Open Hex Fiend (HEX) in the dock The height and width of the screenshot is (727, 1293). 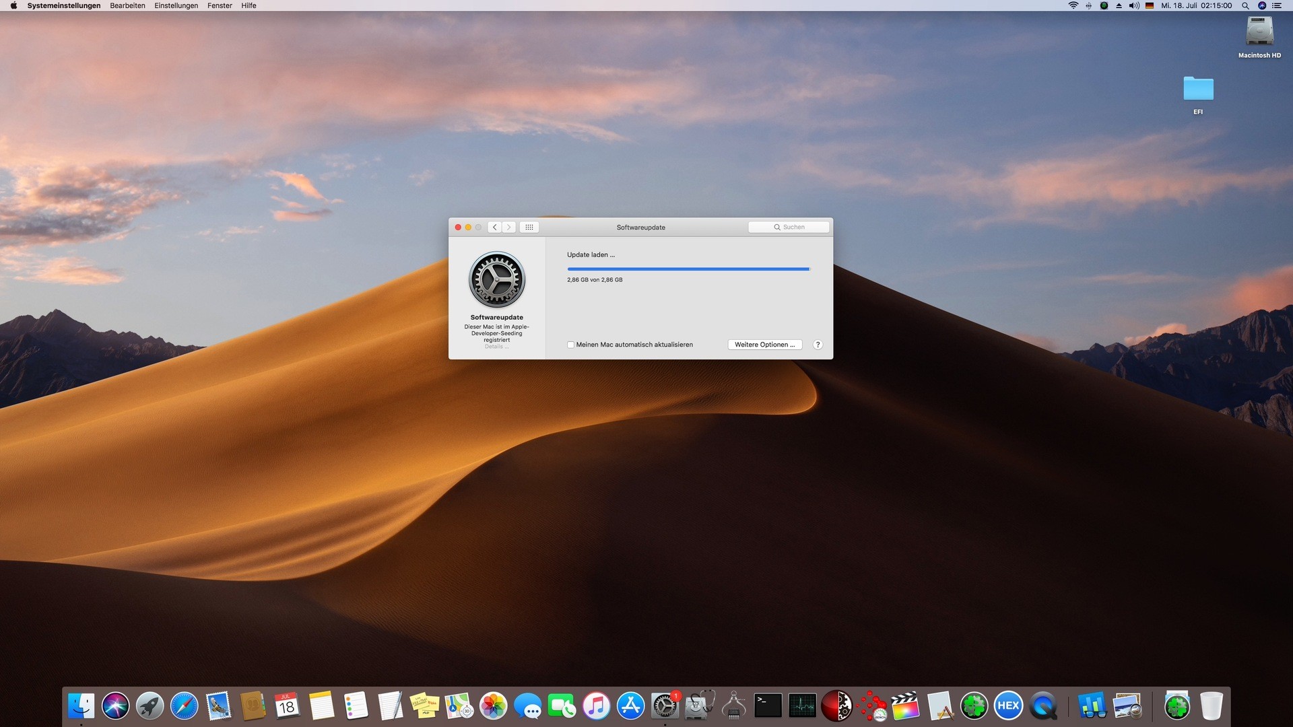pos(1008,706)
